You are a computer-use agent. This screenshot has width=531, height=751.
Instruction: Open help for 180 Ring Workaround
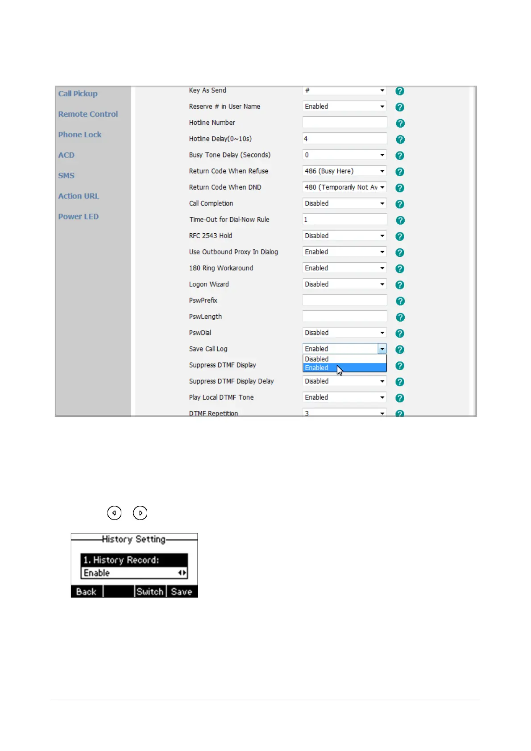pos(400,268)
